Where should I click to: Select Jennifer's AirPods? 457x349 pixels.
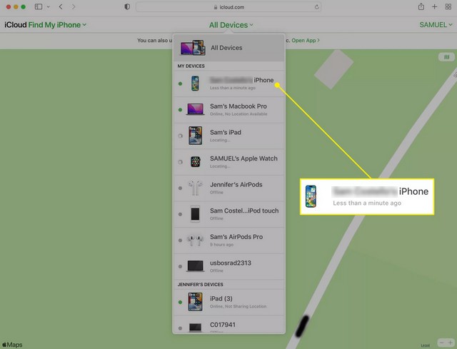click(229, 188)
